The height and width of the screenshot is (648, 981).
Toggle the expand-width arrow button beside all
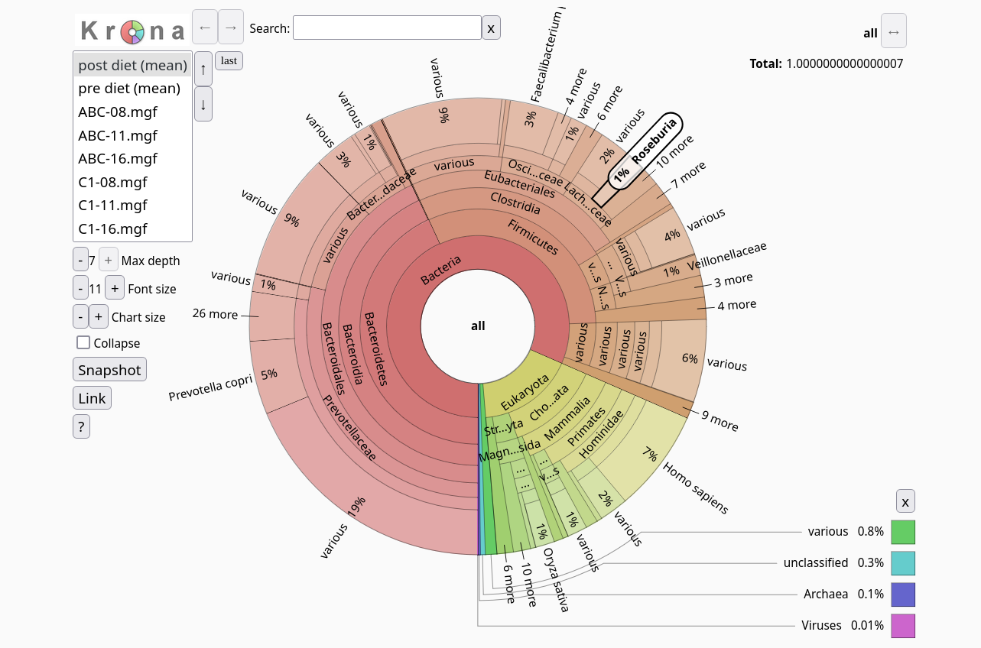893,32
